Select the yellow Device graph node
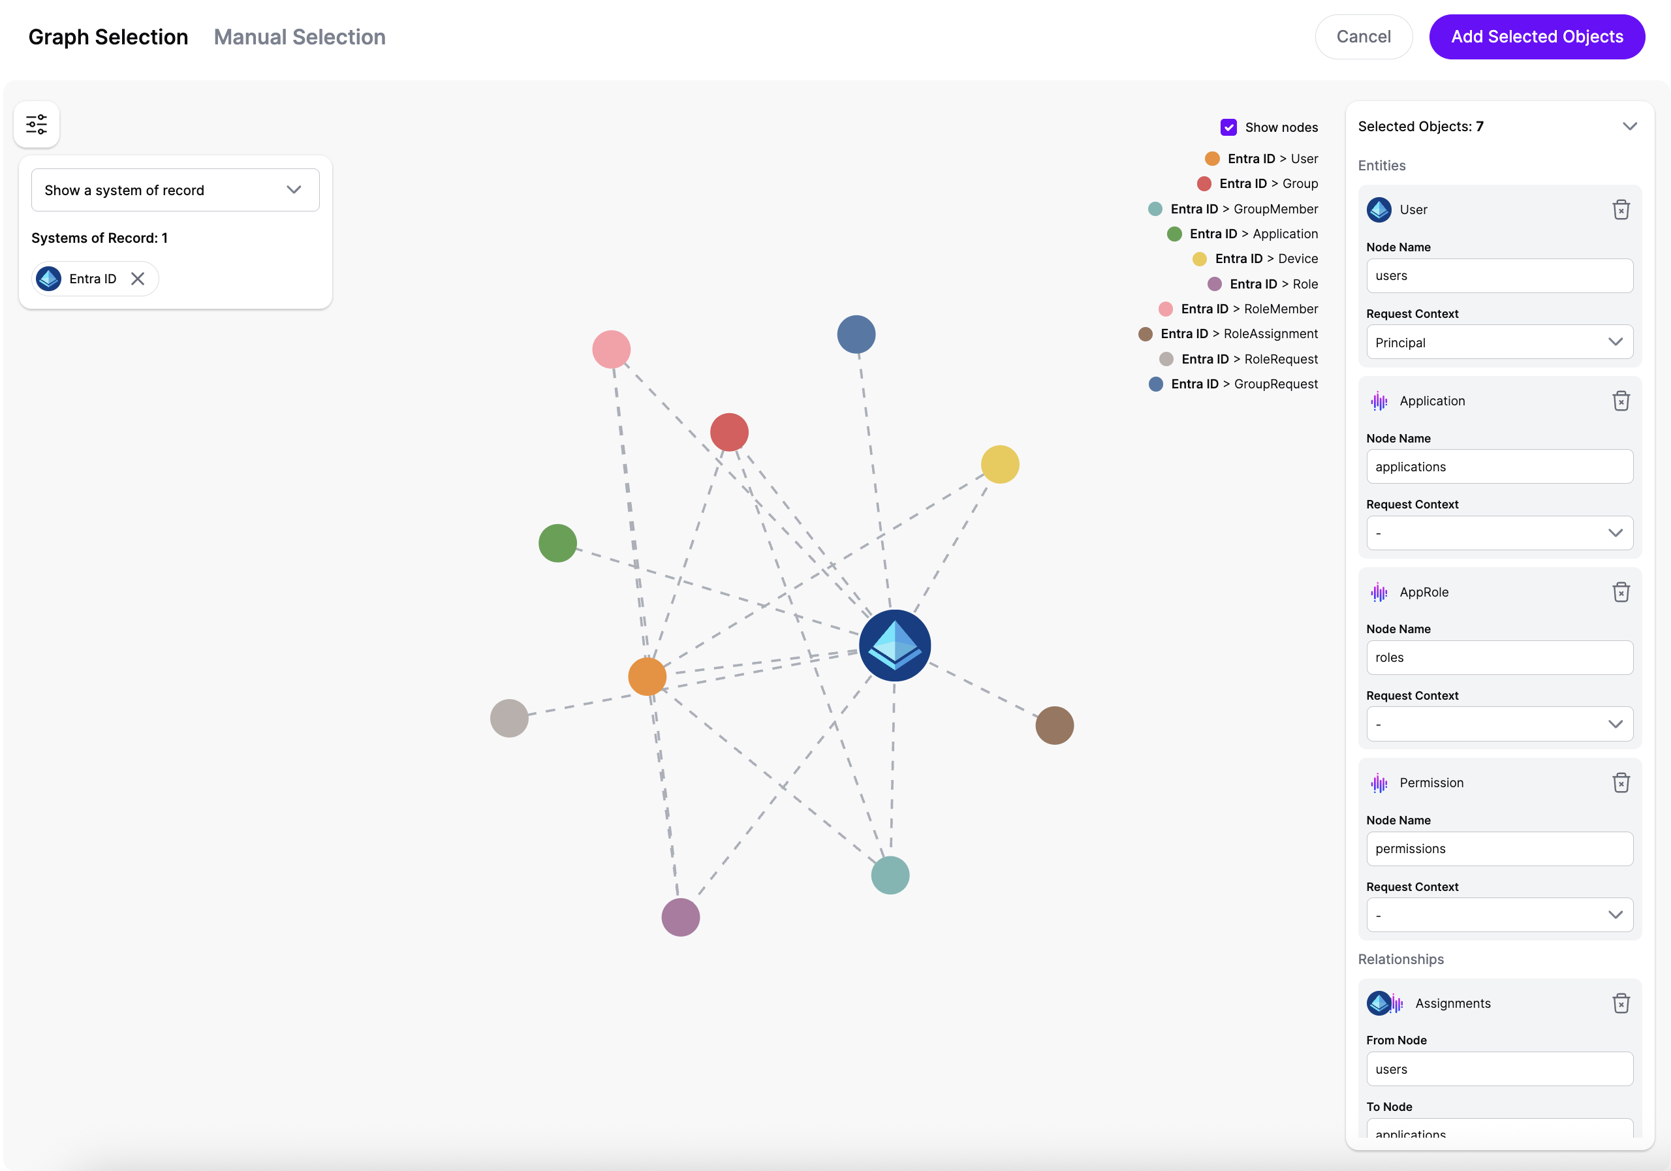This screenshot has width=1671, height=1171. point(1000,464)
